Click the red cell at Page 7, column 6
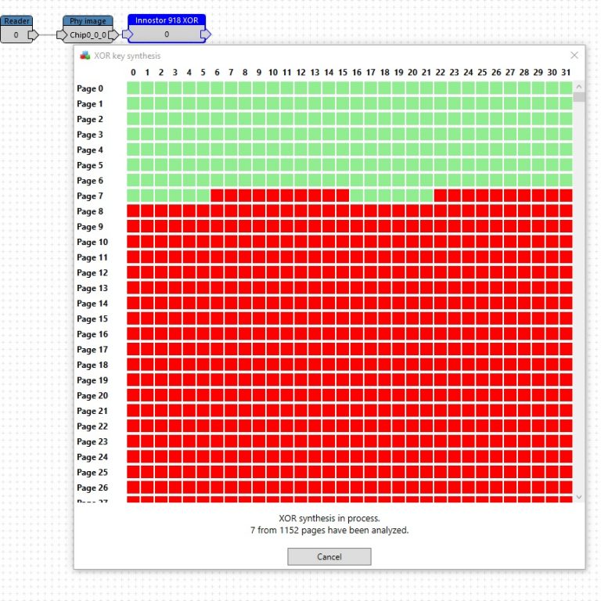 tap(217, 196)
